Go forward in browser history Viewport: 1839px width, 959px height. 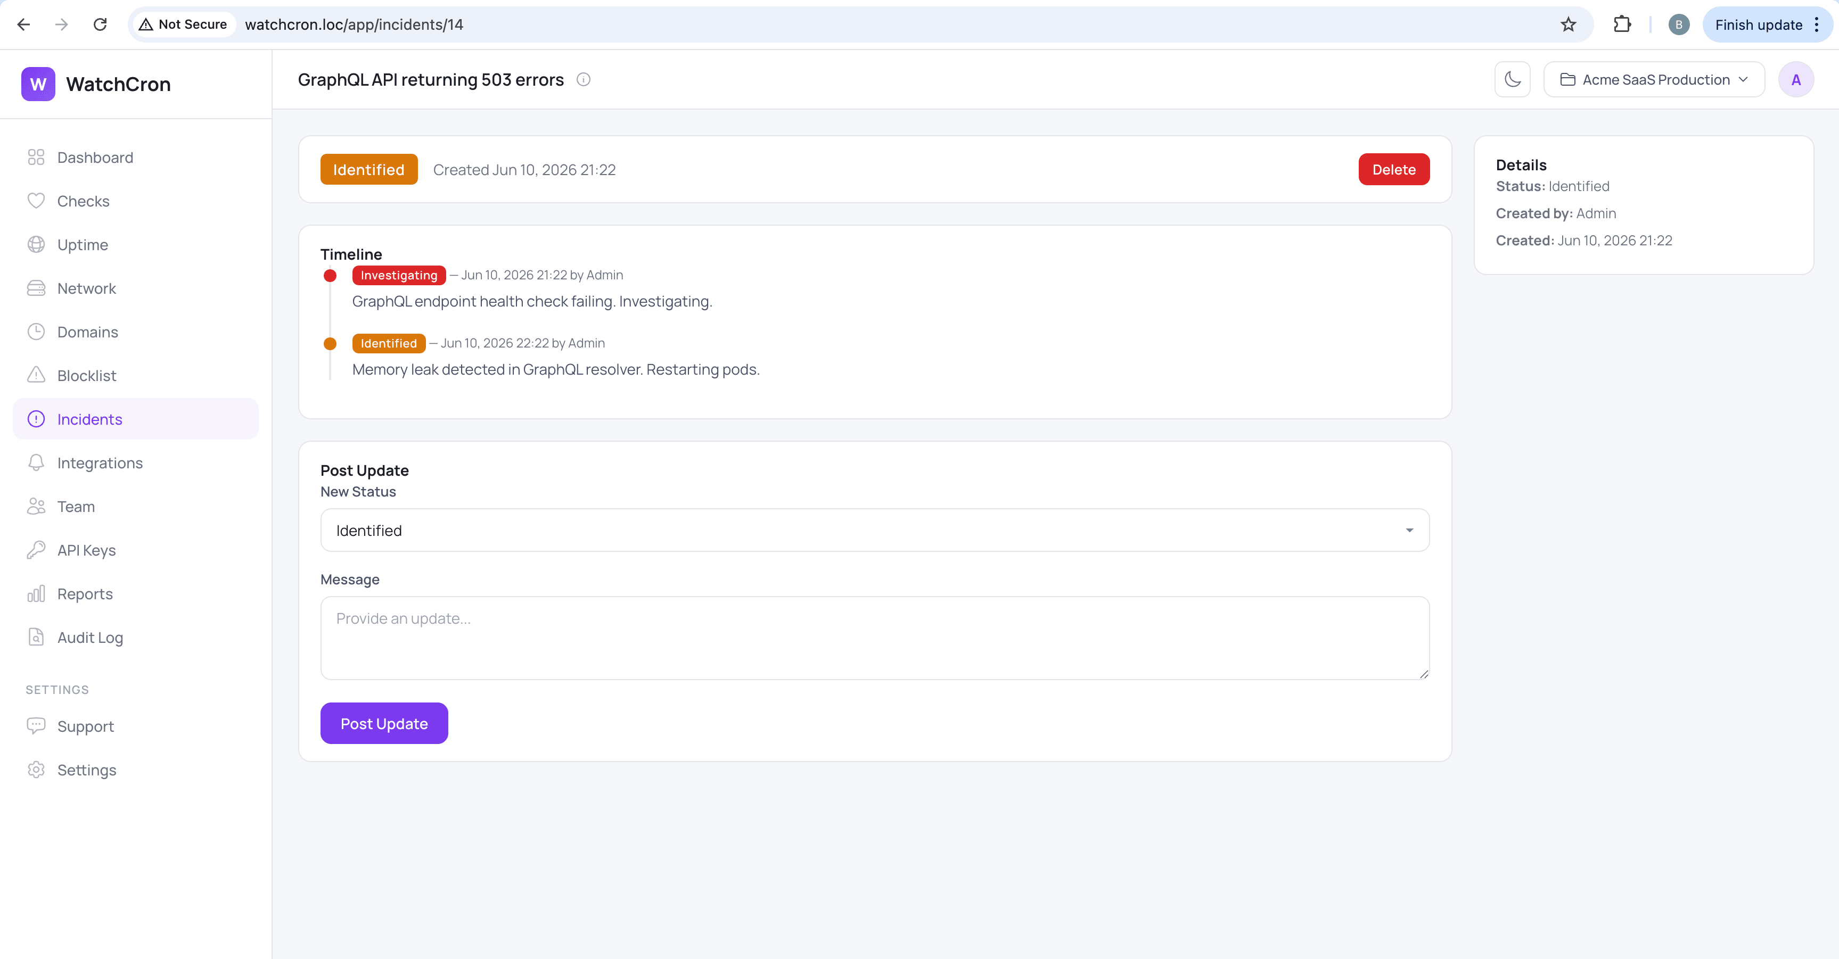(61, 24)
